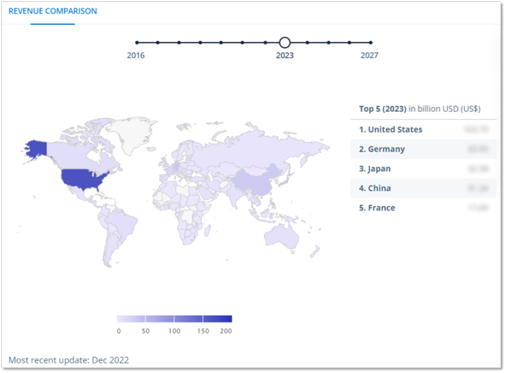Click the selected 2023 timeline marker
506x373 pixels.
point(285,43)
